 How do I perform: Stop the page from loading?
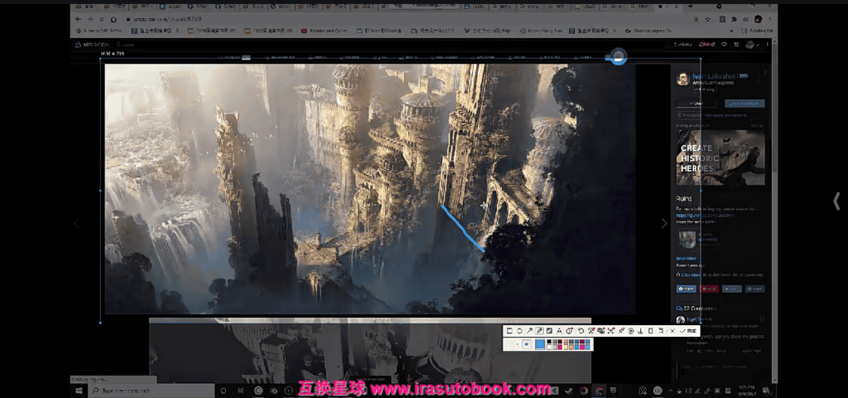tap(102, 19)
